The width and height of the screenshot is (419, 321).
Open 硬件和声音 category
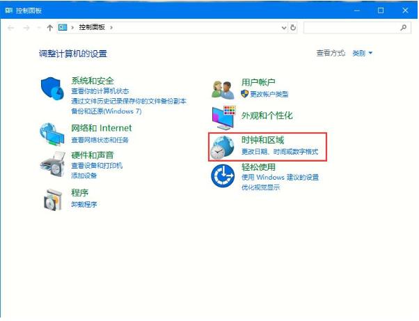pyautogui.click(x=93, y=155)
